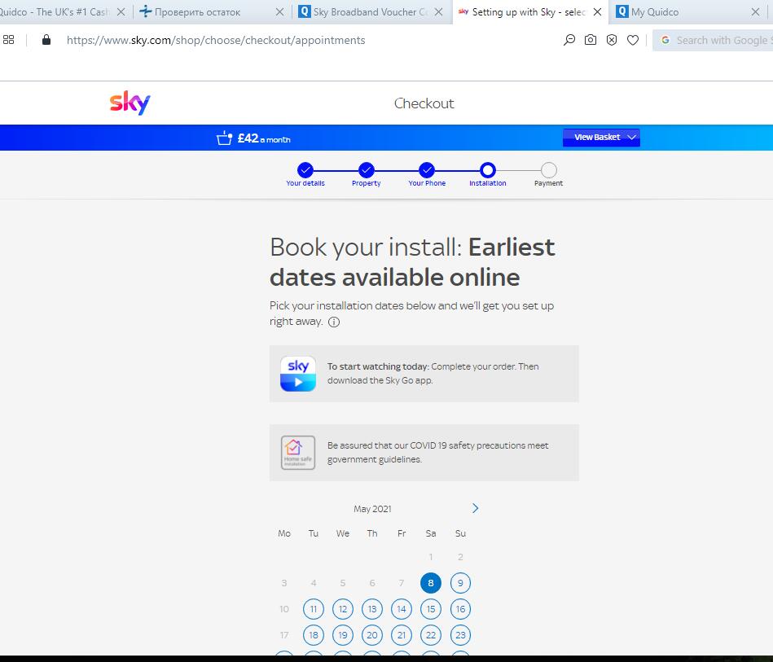This screenshot has width=773, height=662.
Task: Click the Home safe installation icon
Action: (x=298, y=453)
